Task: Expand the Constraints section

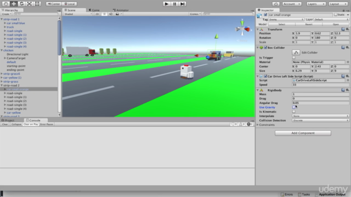Action: pyautogui.click(x=258, y=125)
